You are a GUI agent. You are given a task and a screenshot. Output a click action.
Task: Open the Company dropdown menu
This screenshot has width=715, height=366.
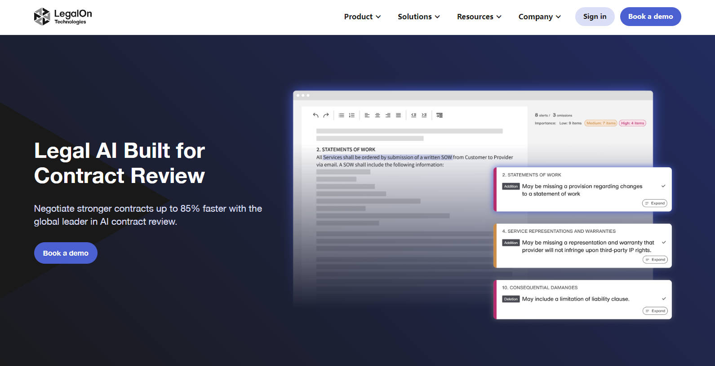(539, 17)
